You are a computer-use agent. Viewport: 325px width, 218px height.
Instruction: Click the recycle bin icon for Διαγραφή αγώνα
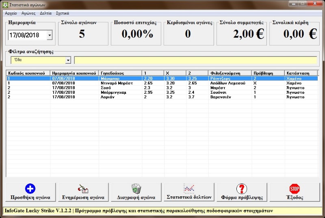pyautogui.click(x=136, y=189)
